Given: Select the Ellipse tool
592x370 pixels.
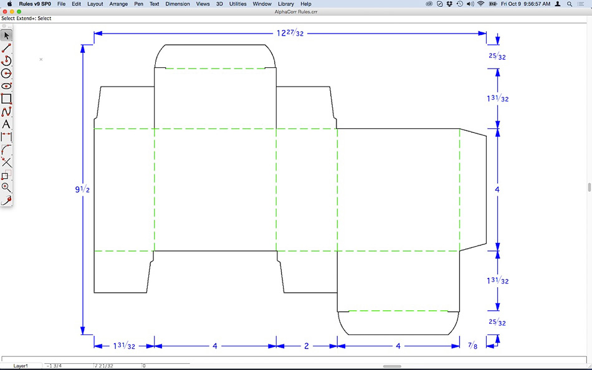Looking at the screenshot, I should [6, 86].
